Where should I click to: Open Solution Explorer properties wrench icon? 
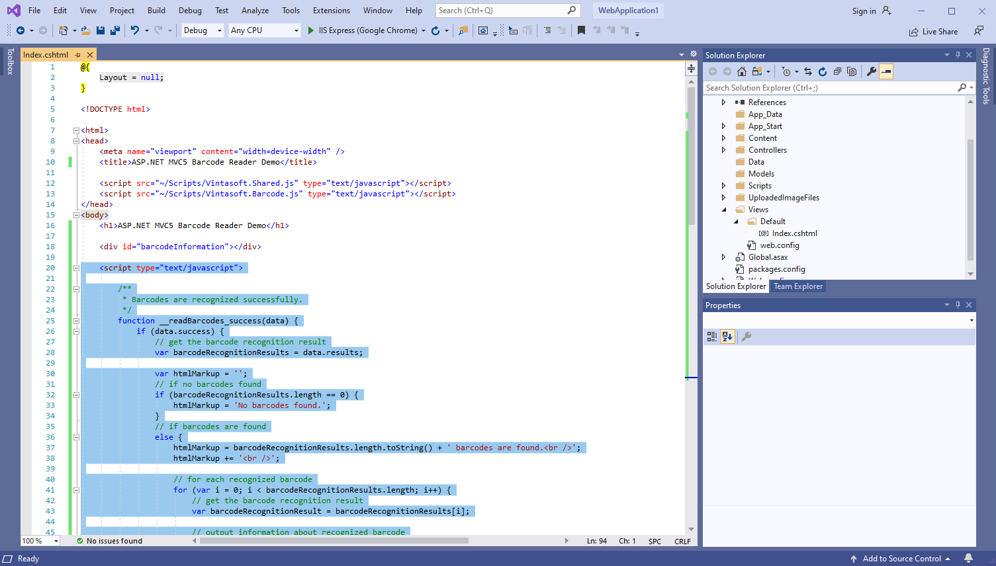(x=872, y=71)
